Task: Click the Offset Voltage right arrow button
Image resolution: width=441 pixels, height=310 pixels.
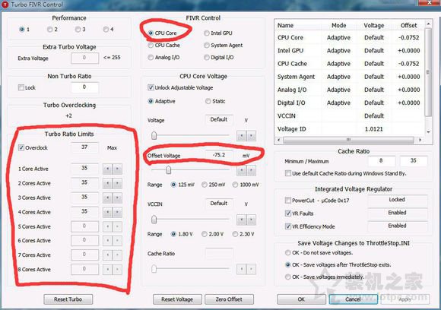Action: (x=252, y=170)
